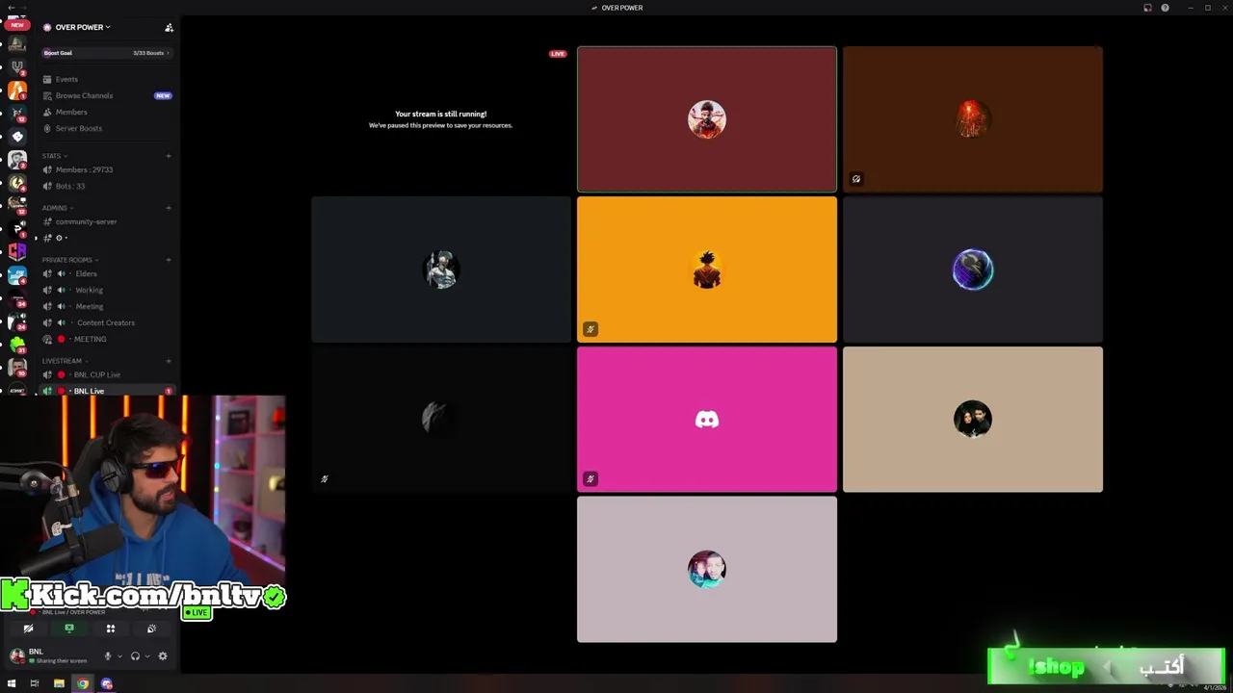
Task: Add a channel to LIVESTREAM category
Action: (x=169, y=361)
